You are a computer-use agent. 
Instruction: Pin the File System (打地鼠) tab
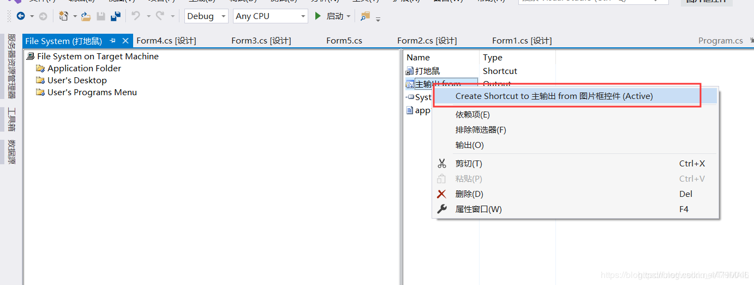[113, 41]
